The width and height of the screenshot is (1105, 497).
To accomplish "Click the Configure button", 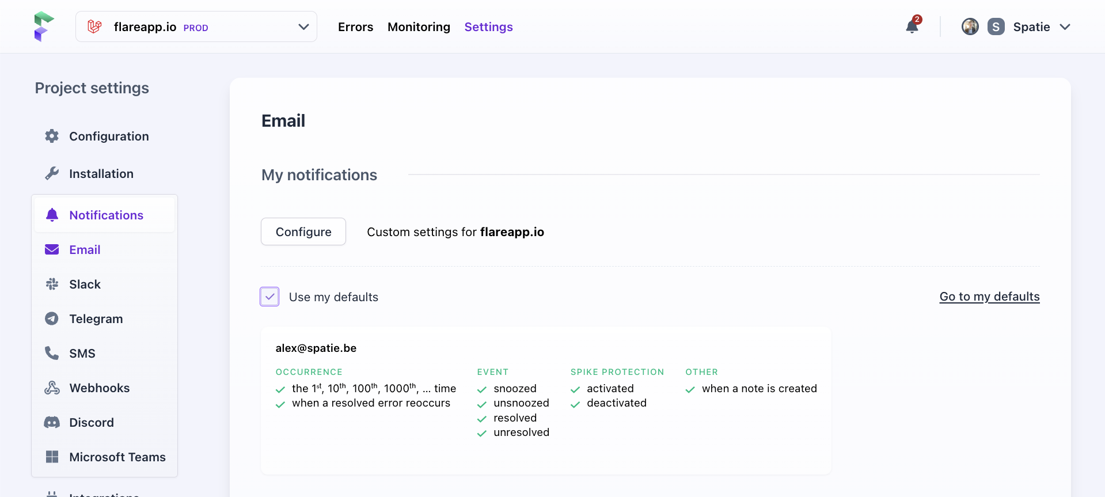I will click(x=303, y=232).
